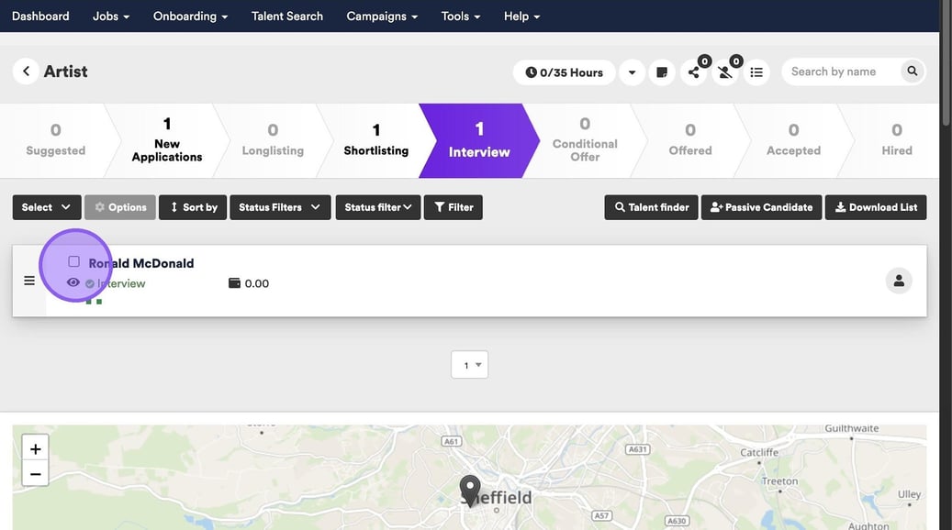Screen dimensions: 952x530
Task: Click the back arrow beside Artist
Action: 26,72
